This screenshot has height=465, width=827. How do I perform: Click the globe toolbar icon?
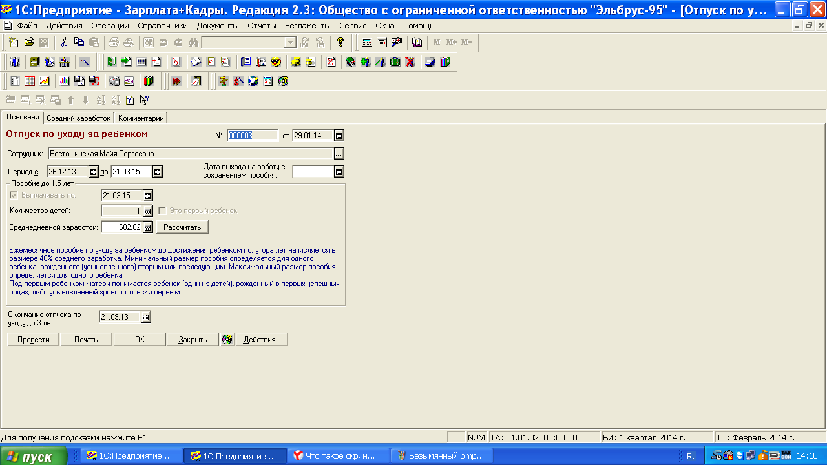(253, 81)
